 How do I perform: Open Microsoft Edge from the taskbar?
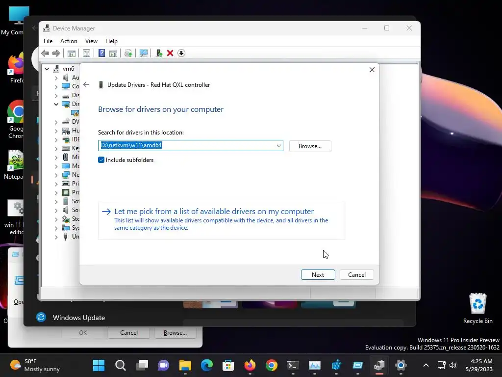(x=207, y=365)
